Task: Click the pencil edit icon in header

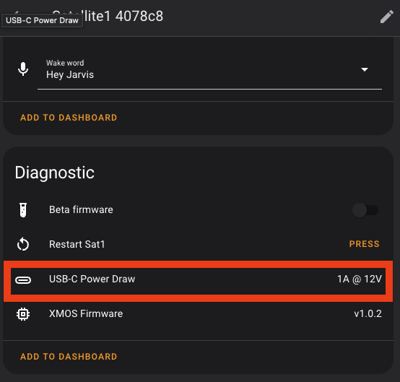Action: click(x=387, y=17)
